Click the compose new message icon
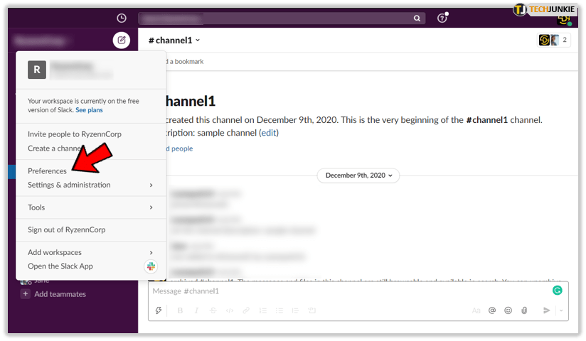 (122, 40)
